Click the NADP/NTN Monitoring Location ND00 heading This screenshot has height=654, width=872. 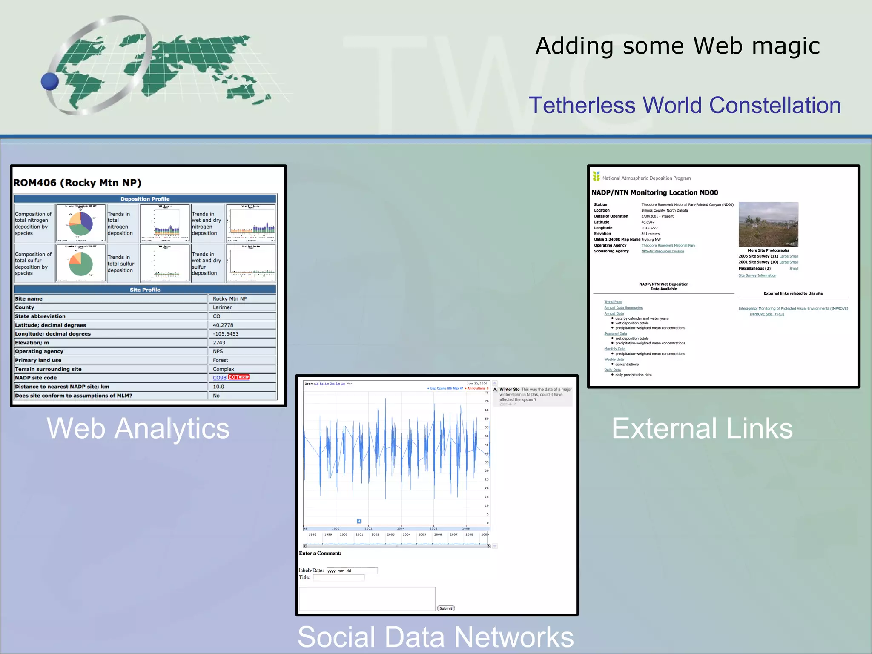tap(655, 193)
